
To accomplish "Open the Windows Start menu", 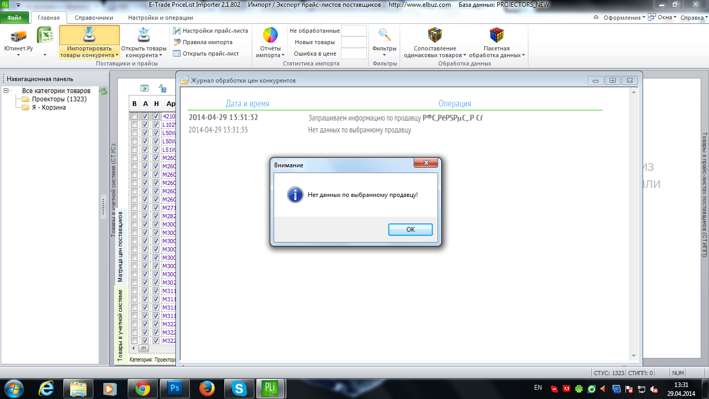I will 13,388.
